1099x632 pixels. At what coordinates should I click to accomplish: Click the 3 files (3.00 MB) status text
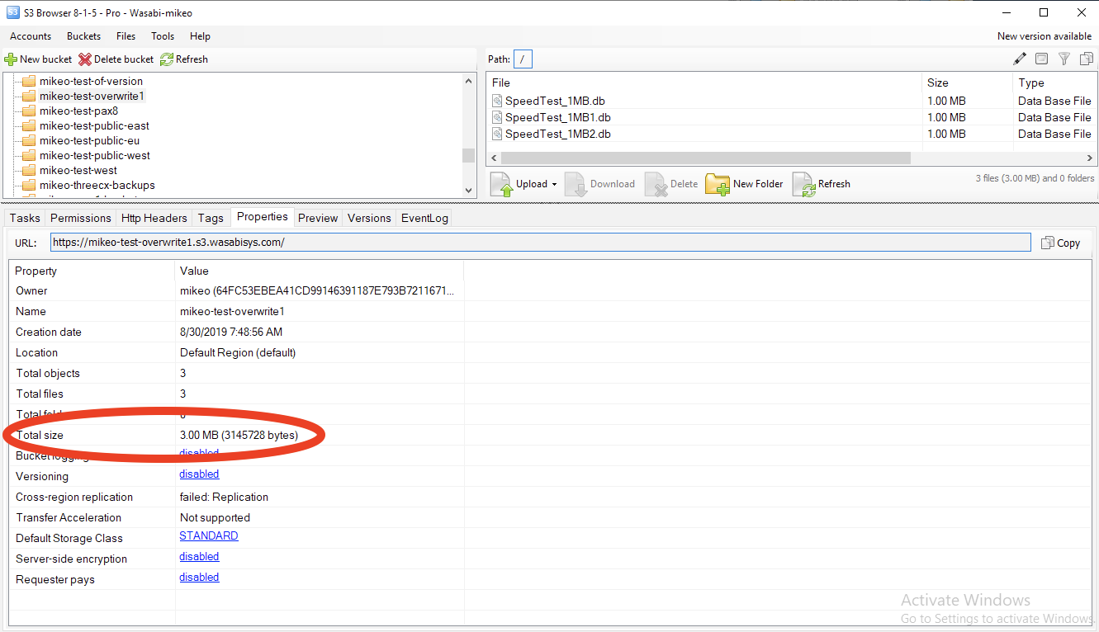[x=1035, y=178]
